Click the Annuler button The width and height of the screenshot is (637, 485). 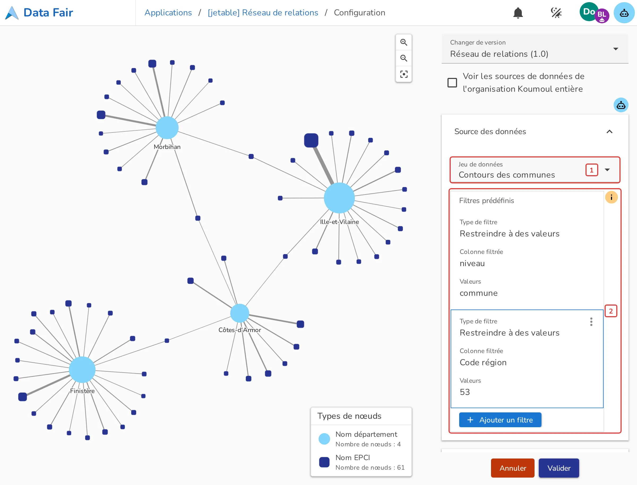pos(512,468)
